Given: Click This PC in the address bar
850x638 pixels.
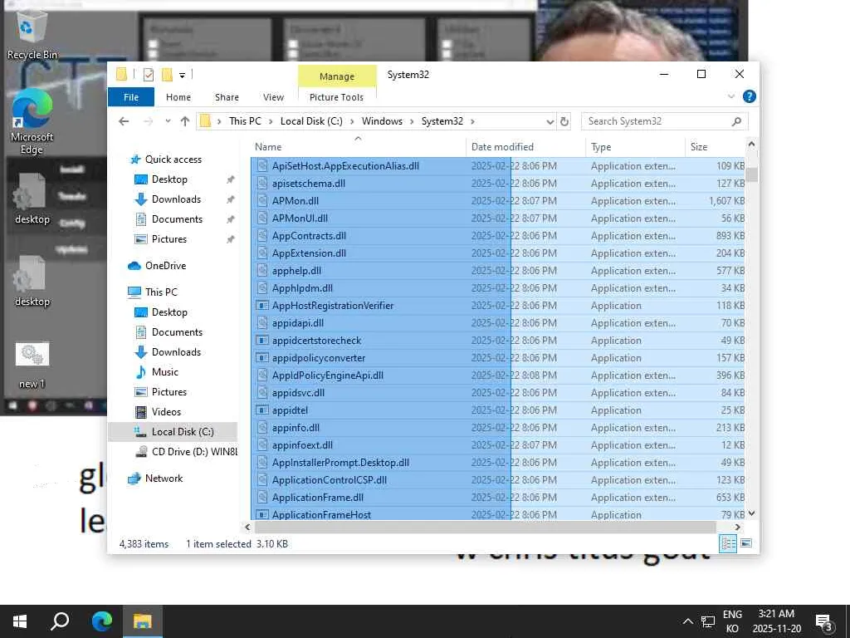Looking at the screenshot, I should (245, 121).
